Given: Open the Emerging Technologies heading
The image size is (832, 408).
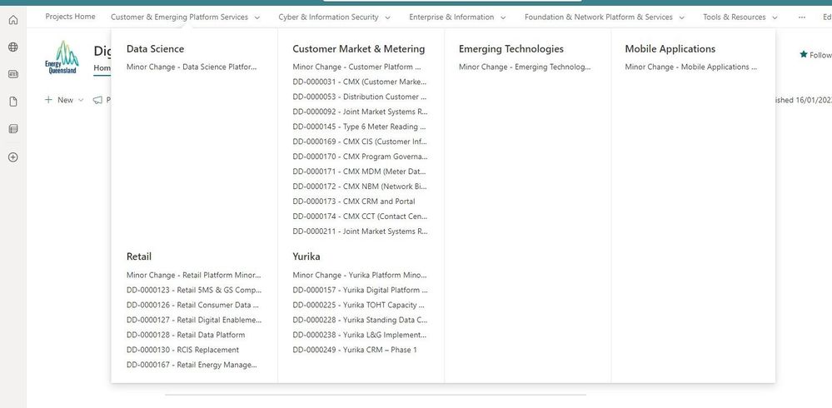Looking at the screenshot, I should [x=511, y=49].
